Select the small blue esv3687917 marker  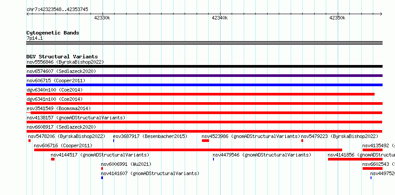[114, 141]
